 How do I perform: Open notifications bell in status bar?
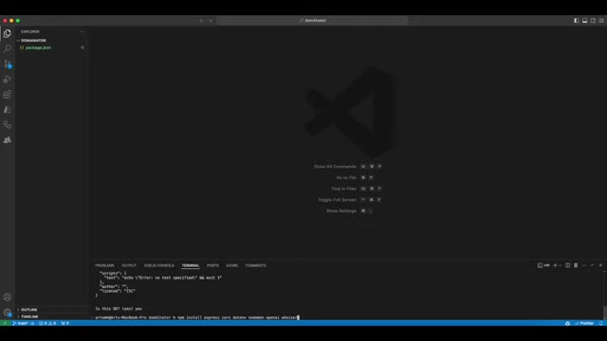click(600, 323)
